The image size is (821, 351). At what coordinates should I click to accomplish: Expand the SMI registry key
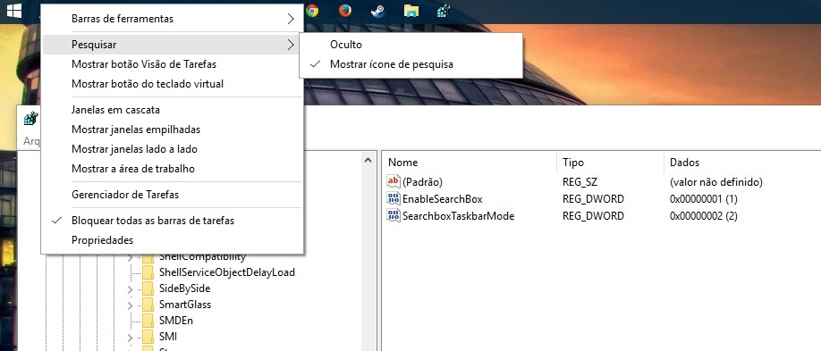[x=131, y=337]
